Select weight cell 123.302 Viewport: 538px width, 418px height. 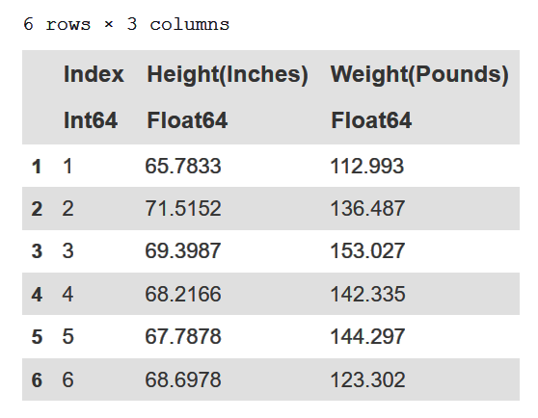coord(367,379)
